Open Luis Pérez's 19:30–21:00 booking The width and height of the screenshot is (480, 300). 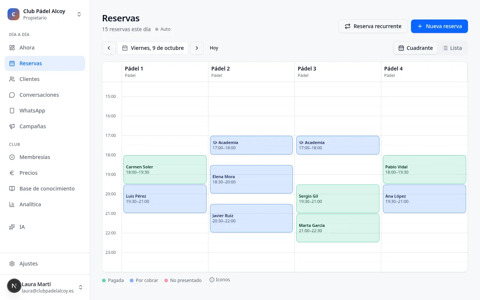pyautogui.click(x=165, y=199)
